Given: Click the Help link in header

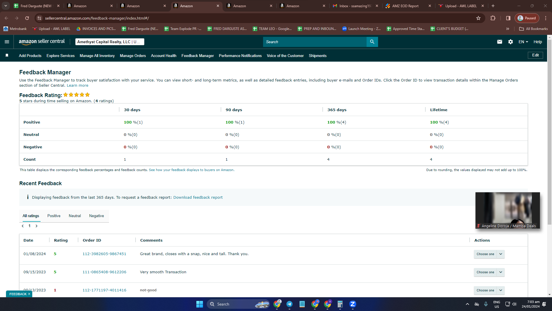Looking at the screenshot, I should (538, 42).
